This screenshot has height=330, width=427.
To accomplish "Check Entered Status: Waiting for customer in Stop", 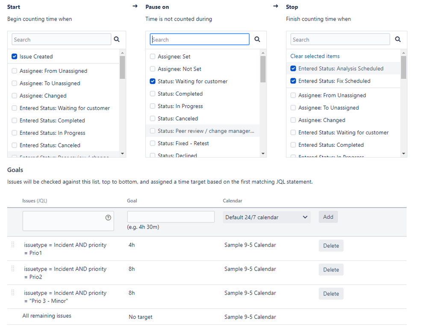I will [x=293, y=133].
